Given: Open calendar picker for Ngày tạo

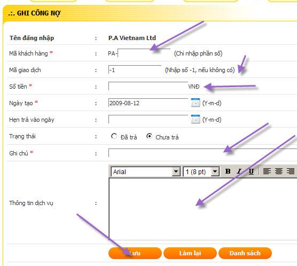Looking at the screenshot, I should (196, 103).
